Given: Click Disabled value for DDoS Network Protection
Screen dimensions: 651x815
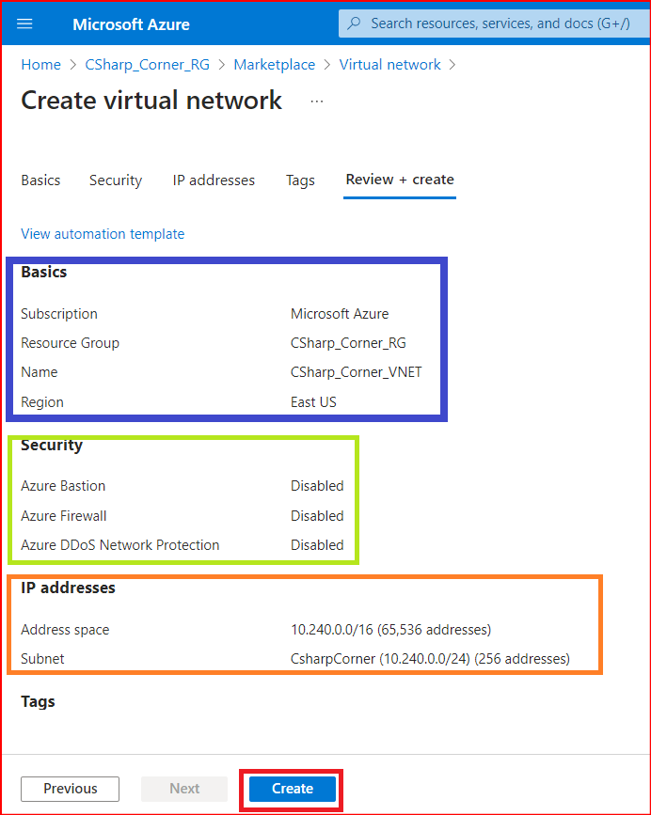Looking at the screenshot, I should 317,545.
